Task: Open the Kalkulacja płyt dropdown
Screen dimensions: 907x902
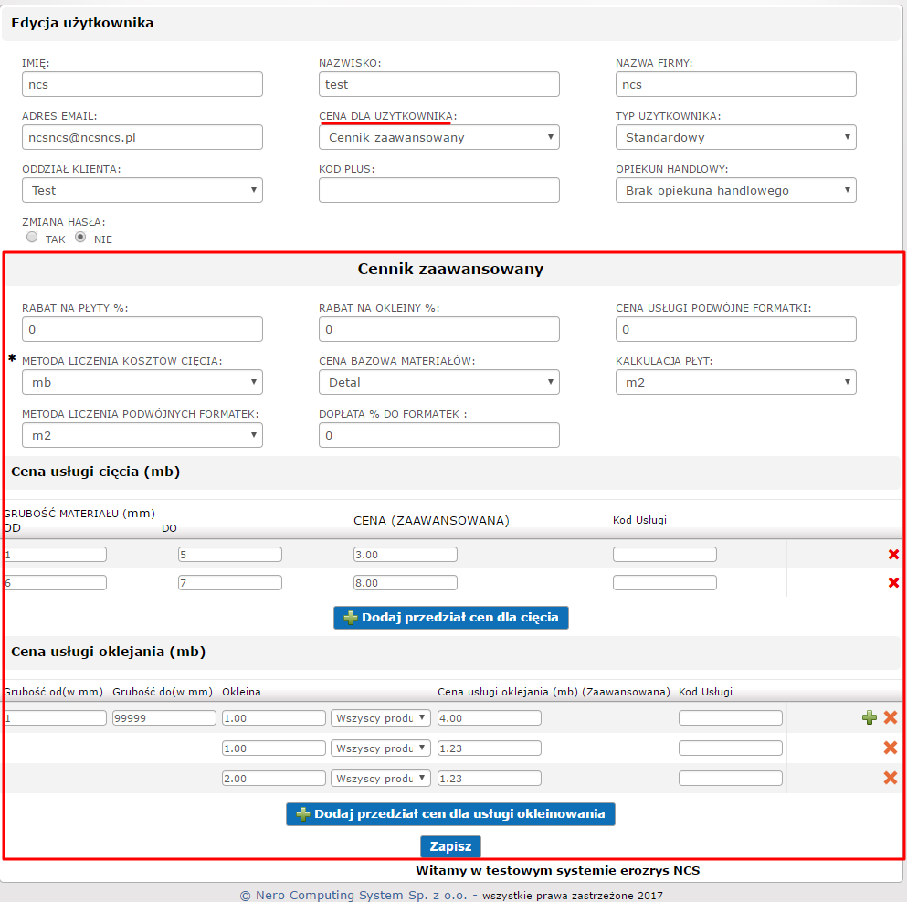Action: (x=735, y=383)
